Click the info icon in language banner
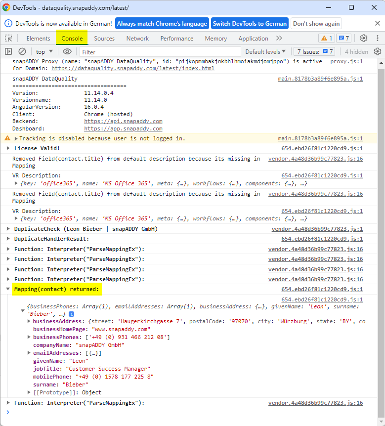The image size is (385, 426). [8, 23]
